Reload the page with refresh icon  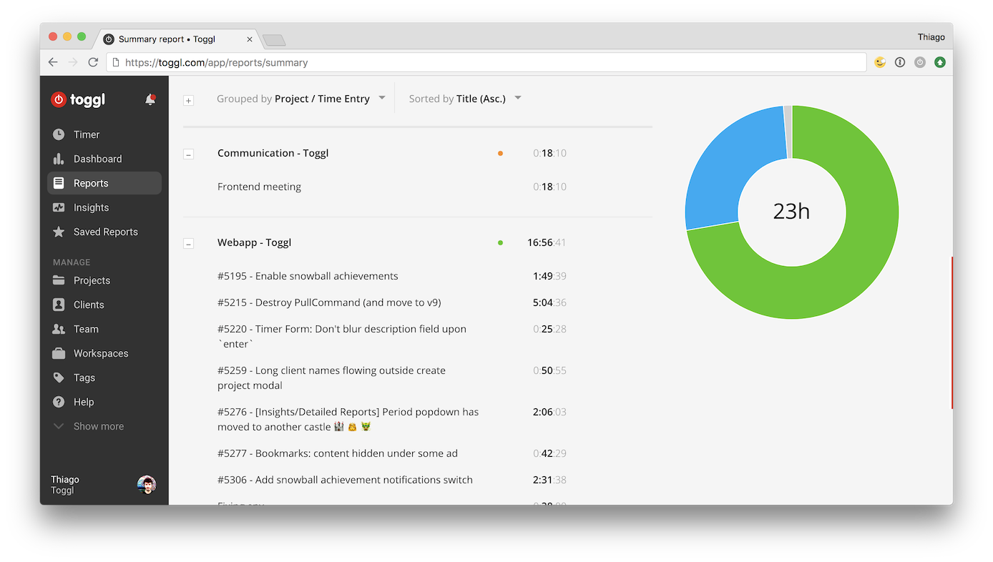pos(93,62)
